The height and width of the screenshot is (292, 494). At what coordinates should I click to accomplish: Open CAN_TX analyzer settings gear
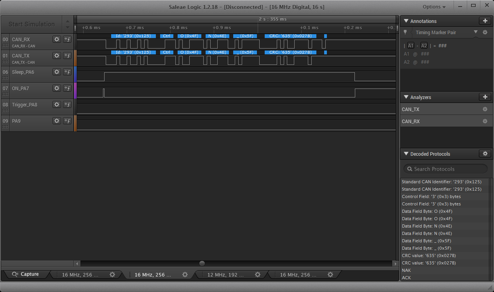[x=485, y=109]
